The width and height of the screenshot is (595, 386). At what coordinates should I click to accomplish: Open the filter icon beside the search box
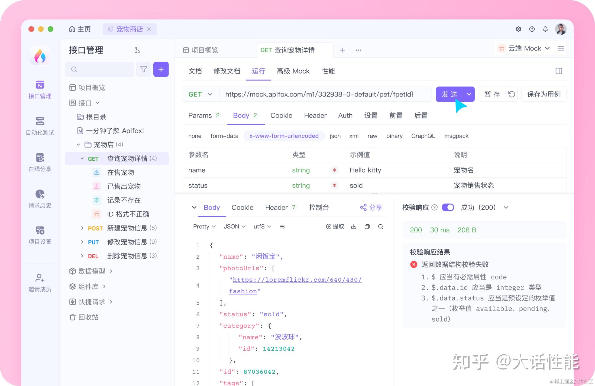click(x=144, y=69)
